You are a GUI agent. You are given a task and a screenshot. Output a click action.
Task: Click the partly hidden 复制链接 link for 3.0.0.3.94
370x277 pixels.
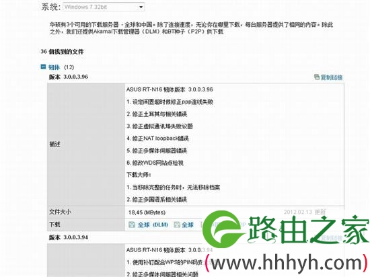click(331, 237)
